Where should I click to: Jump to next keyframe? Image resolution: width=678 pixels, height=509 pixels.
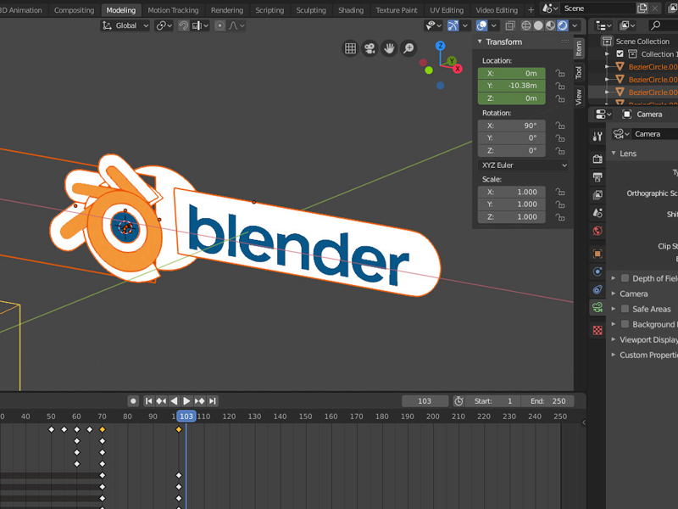pos(199,400)
